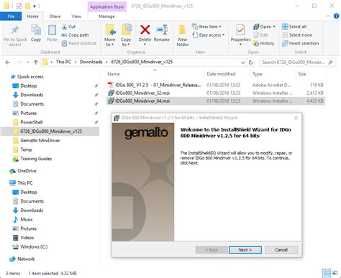The image size is (341, 278).
Task: Open the New item dropdown
Action: coord(206,27)
